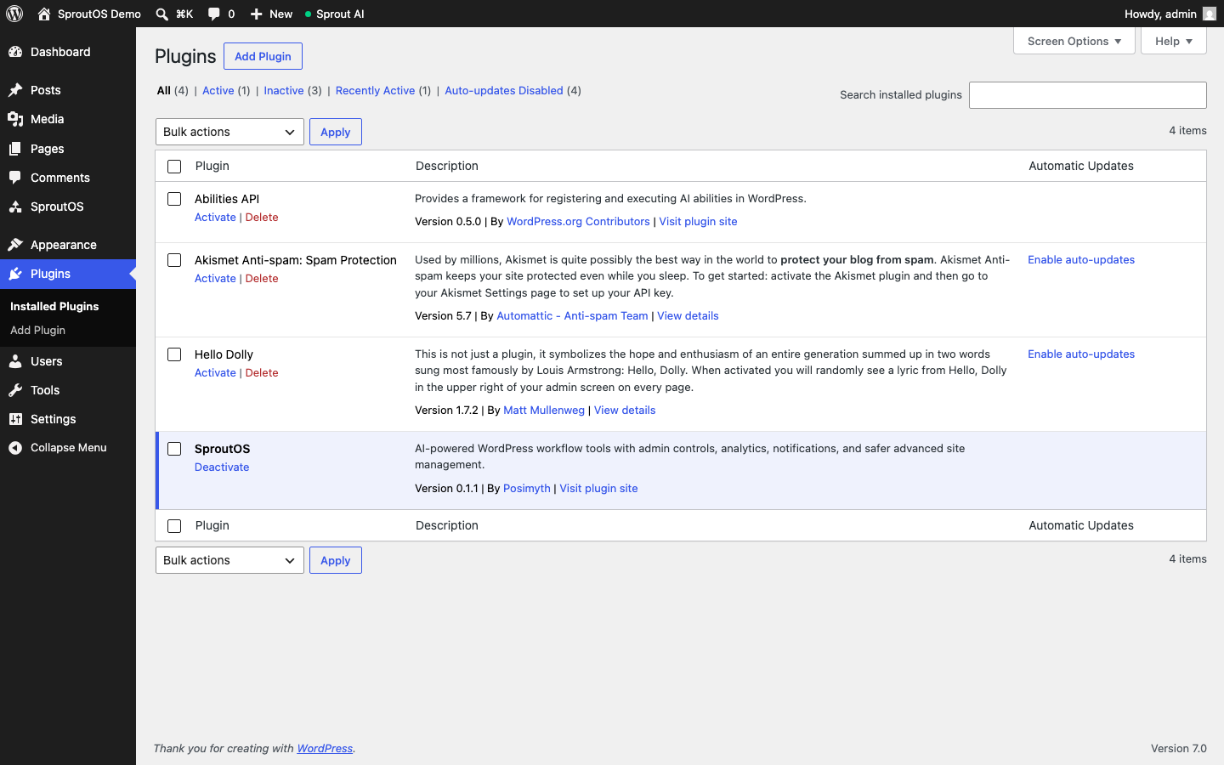Screen dimensions: 1224x765
Task: Click the Settings sliders icon
Action: coord(15,419)
